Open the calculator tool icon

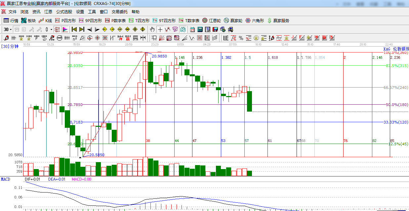point(200,29)
